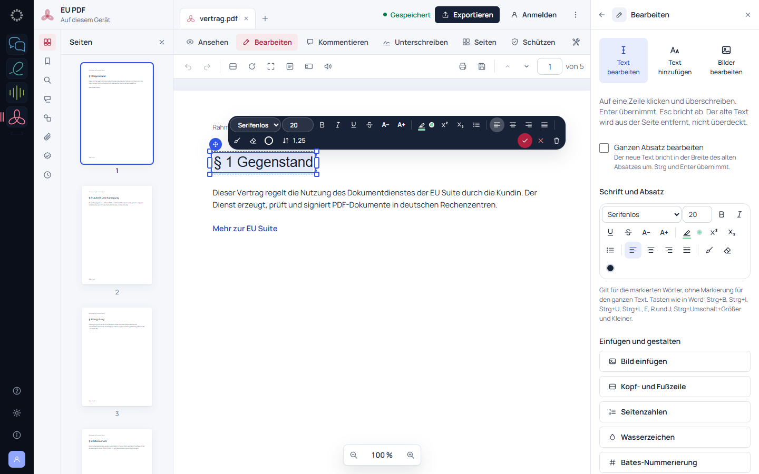Click the Exportieren button
This screenshot has height=474, width=759.
[x=467, y=15]
